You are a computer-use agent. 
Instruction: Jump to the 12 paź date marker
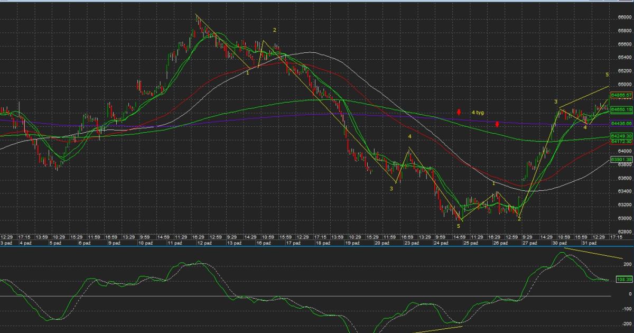tap(204, 243)
